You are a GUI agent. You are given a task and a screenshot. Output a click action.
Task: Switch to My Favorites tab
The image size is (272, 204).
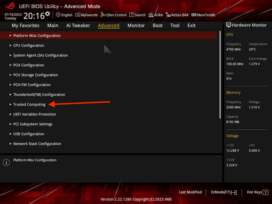pyautogui.click(x=25, y=25)
